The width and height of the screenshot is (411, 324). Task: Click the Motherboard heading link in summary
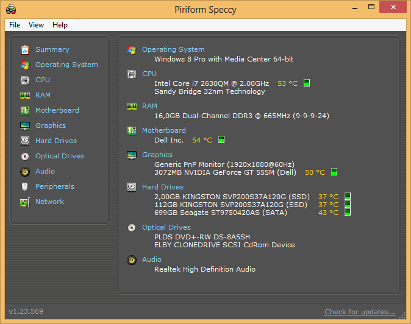point(164,130)
